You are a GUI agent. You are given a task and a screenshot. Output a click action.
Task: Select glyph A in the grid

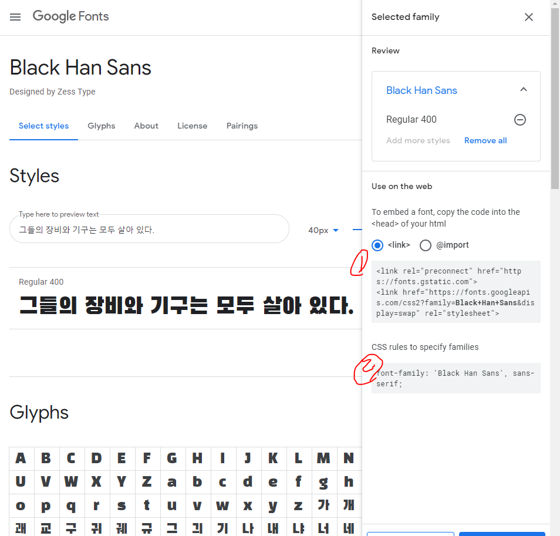pyautogui.click(x=21, y=458)
